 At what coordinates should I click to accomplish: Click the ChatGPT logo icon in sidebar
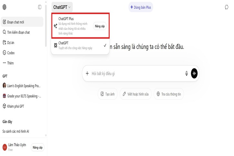tap(5, 7)
